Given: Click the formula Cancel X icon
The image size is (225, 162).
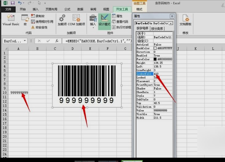Looking at the screenshot, I should (x=39, y=41).
